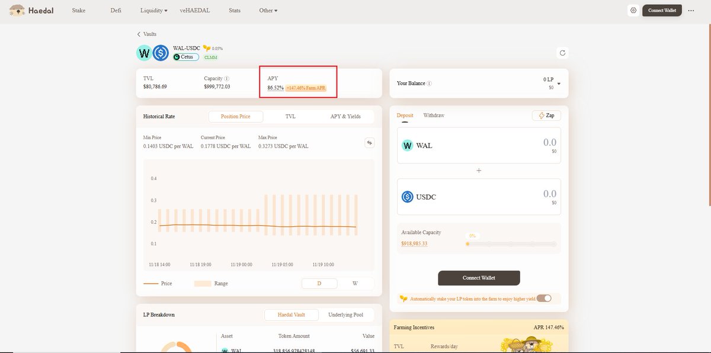Expand the Your Balance dropdown arrow
711x353 pixels.
559,84
